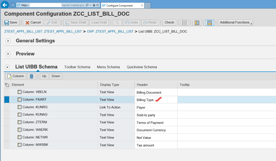Click the trash delete icon
The width and height of the screenshot is (276, 161).
tap(32, 76)
